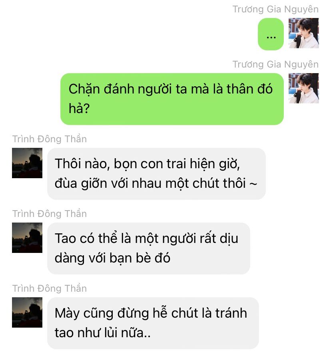
Task: Click the word 'hả?' in green bubble
Action: [79, 109]
